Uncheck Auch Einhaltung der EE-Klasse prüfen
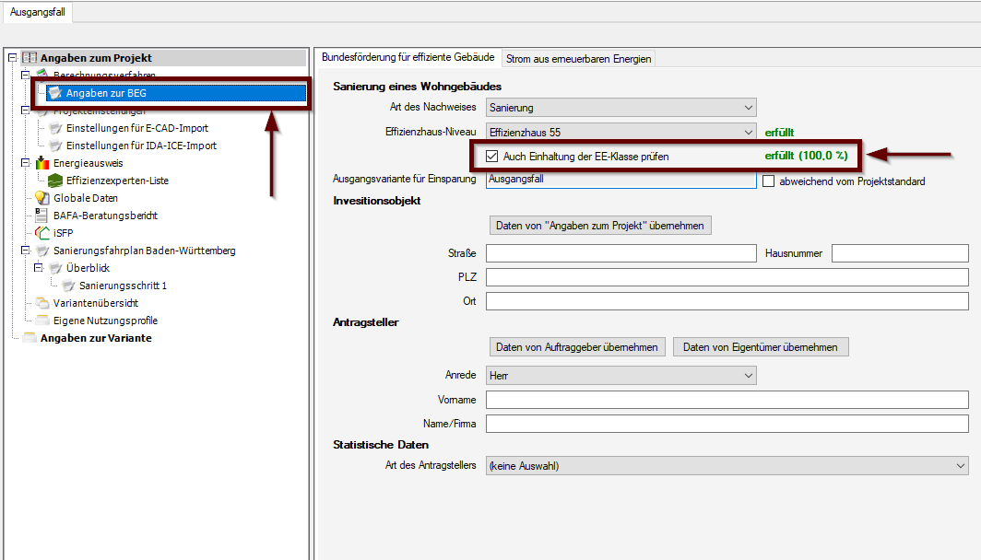Viewport: 981px width, 560px height. tap(492, 157)
